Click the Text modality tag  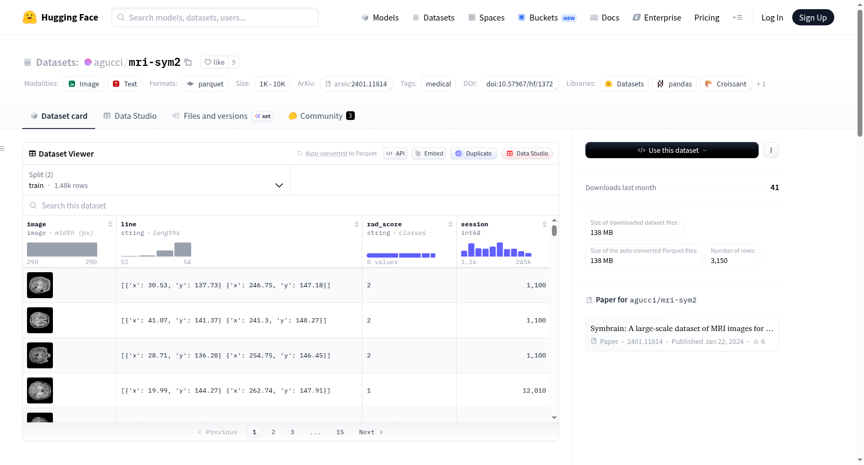(x=125, y=84)
